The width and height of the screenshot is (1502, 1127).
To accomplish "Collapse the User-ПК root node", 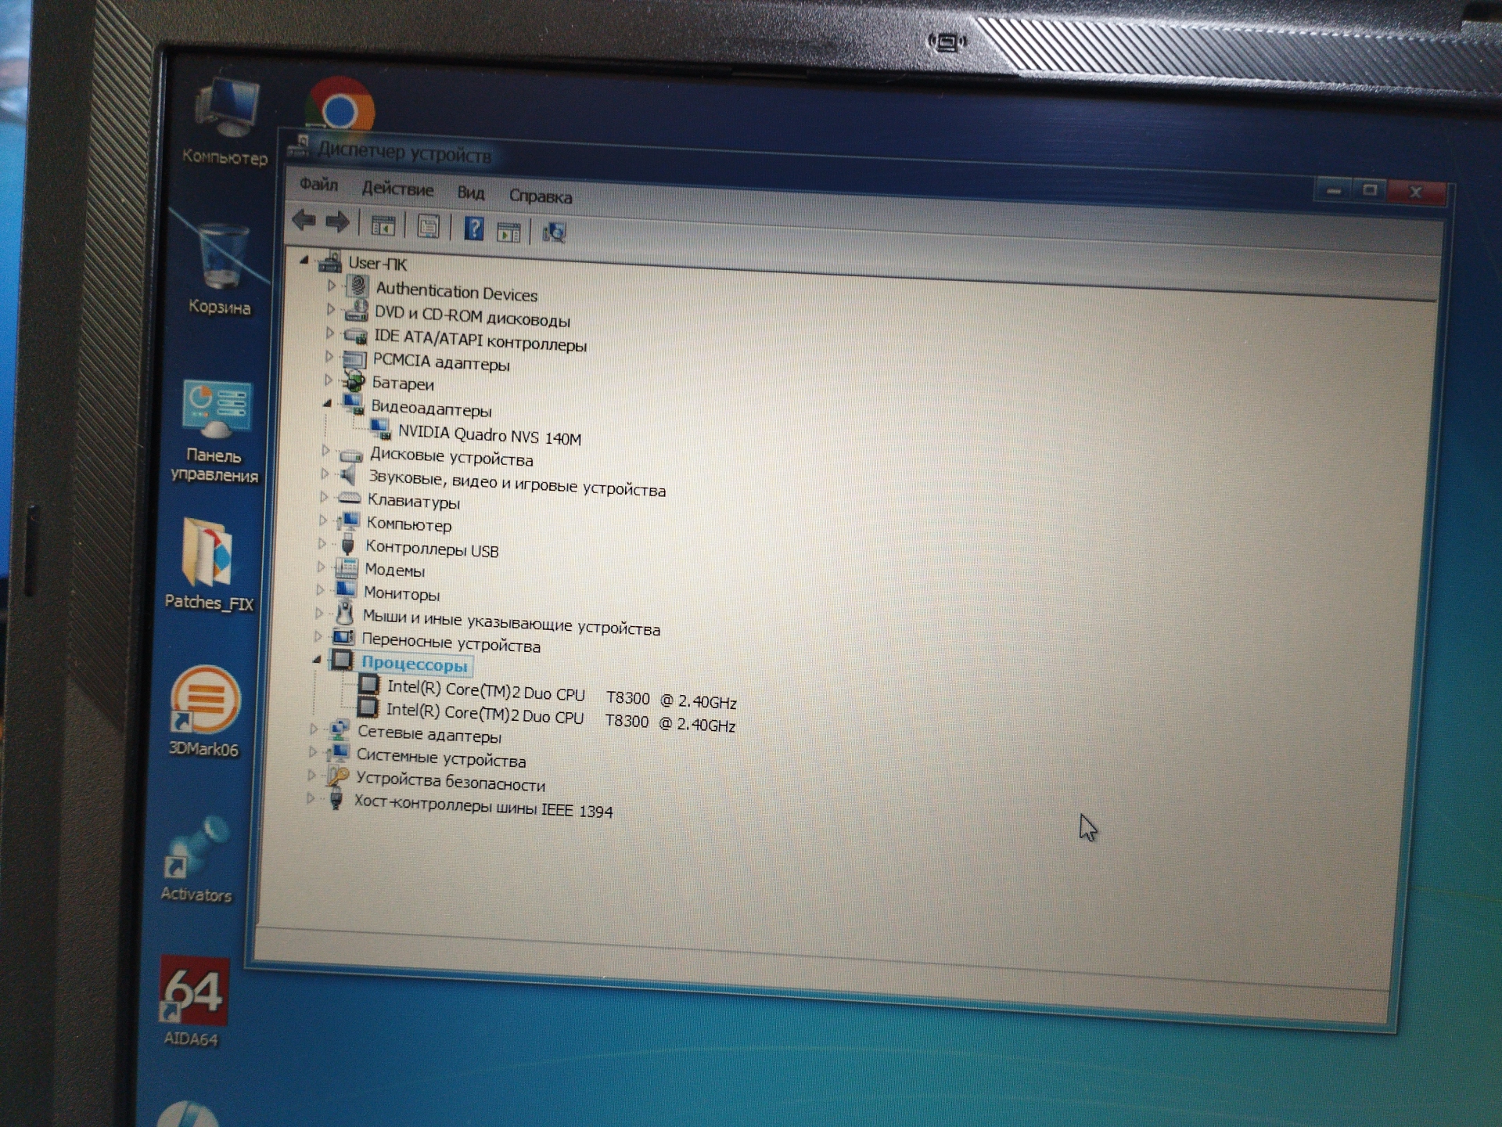I will (304, 261).
